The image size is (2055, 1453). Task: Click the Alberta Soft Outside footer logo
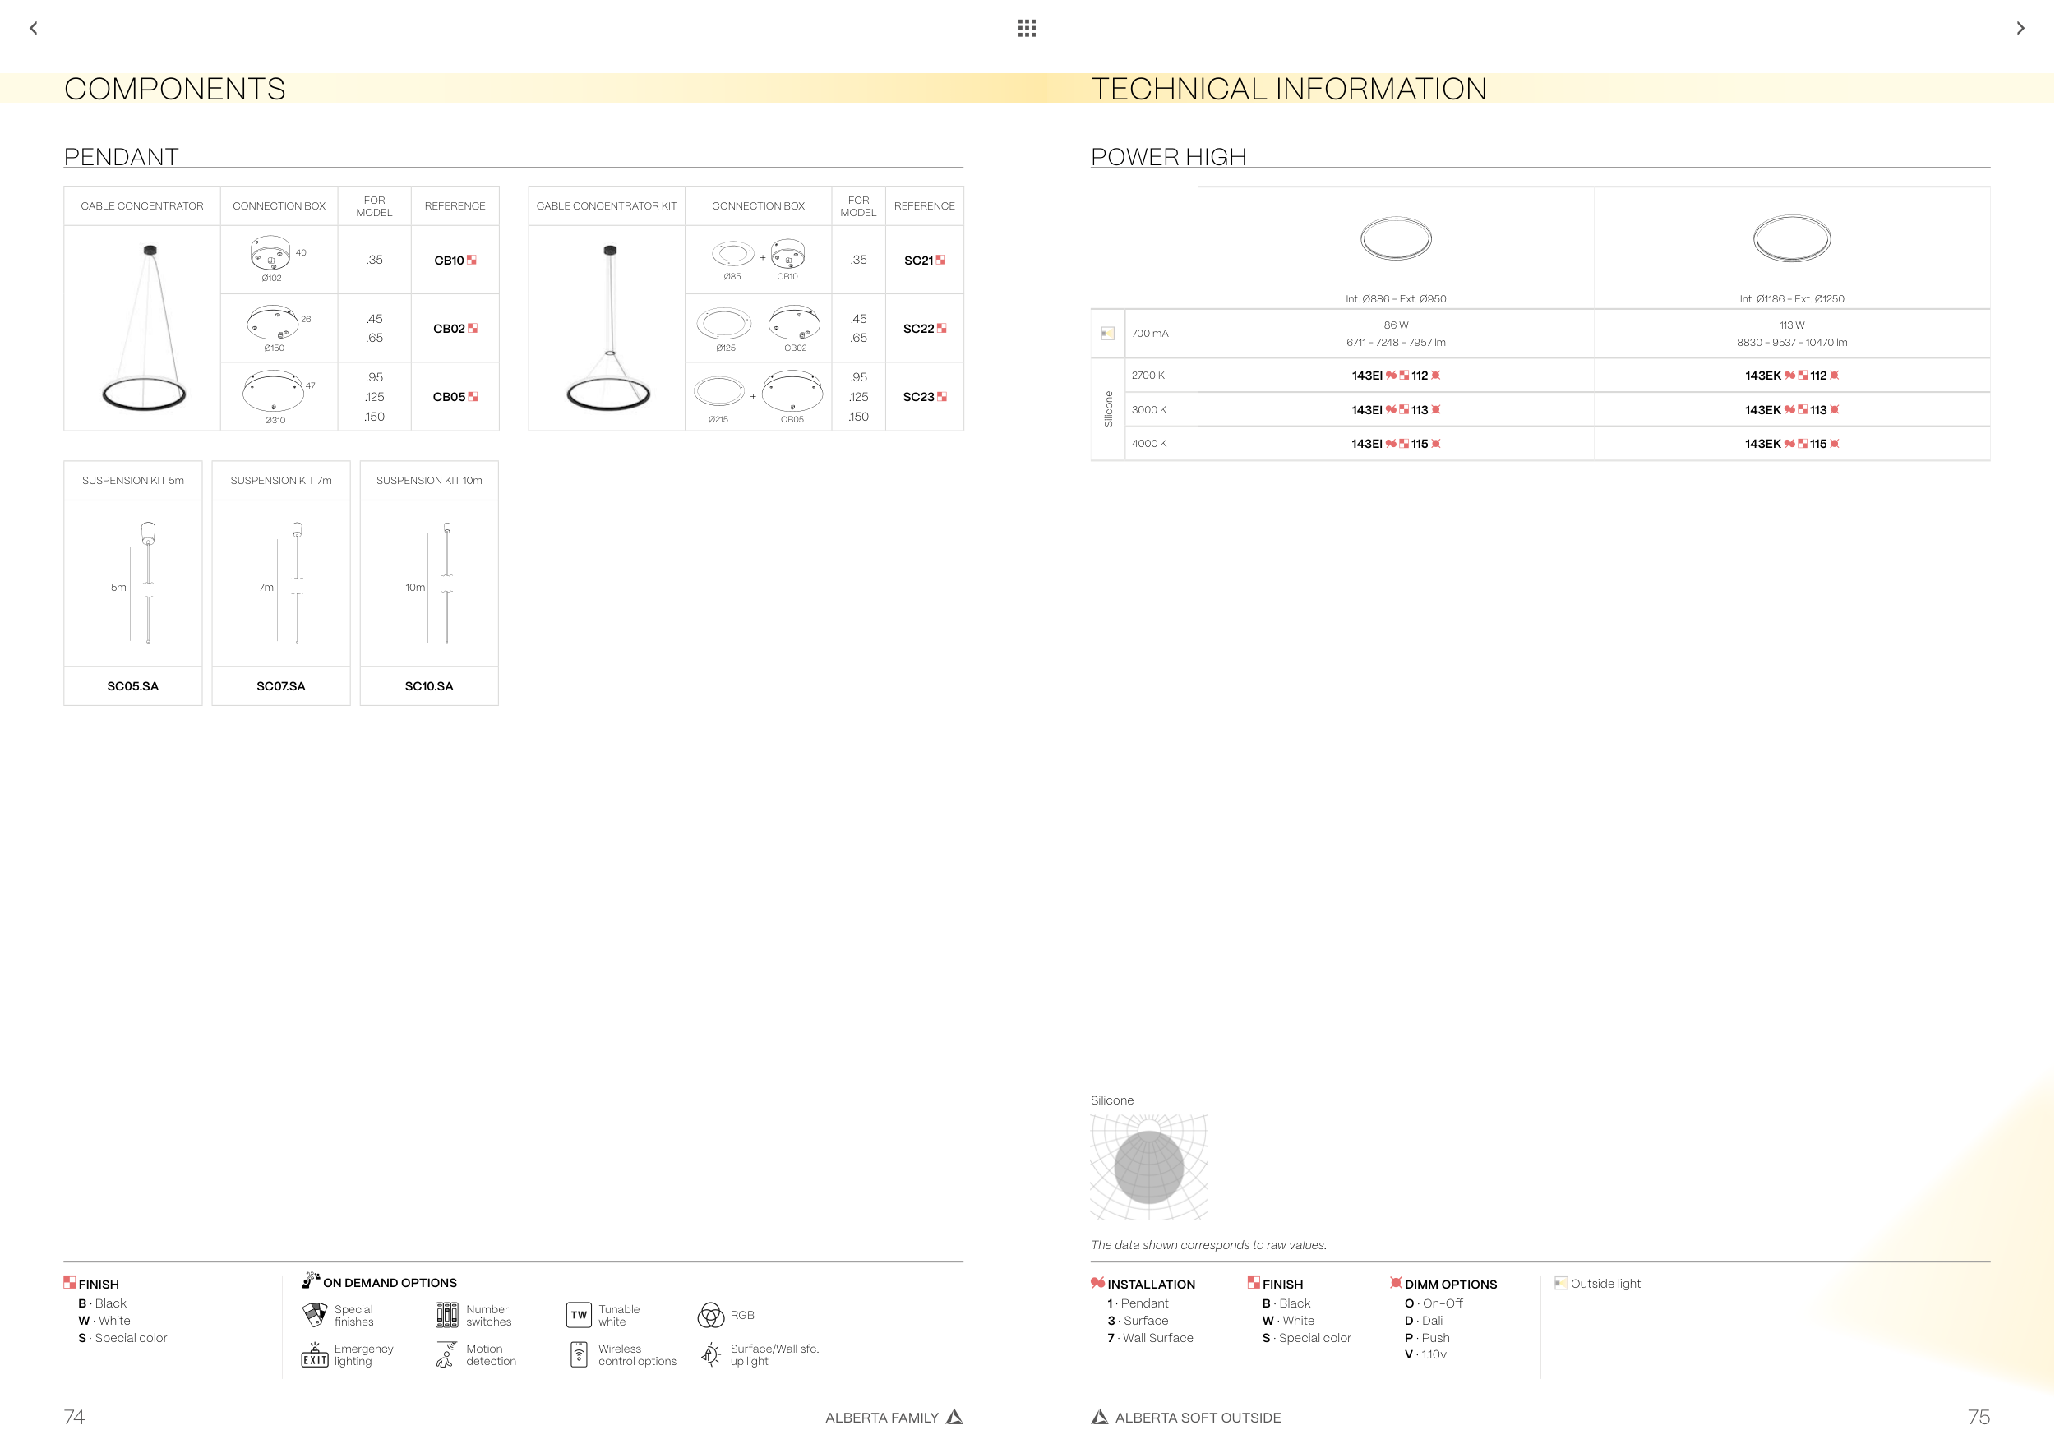[x=1100, y=1417]
